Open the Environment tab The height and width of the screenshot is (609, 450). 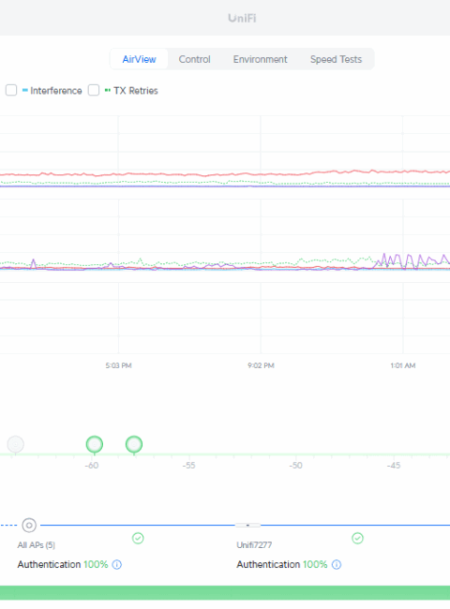260,59
